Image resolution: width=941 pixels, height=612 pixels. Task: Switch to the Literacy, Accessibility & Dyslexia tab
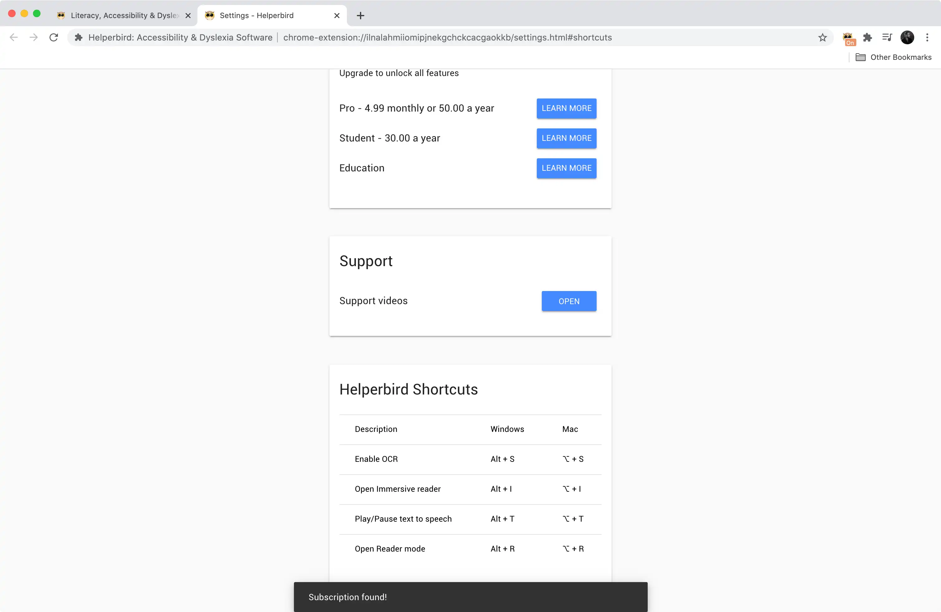pos(123,16)
